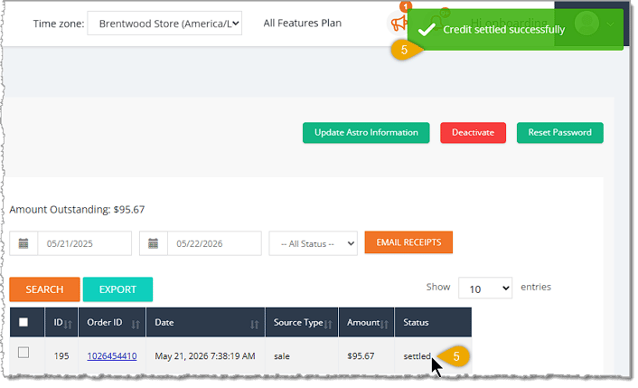Click the Status column header

(433, 323)
